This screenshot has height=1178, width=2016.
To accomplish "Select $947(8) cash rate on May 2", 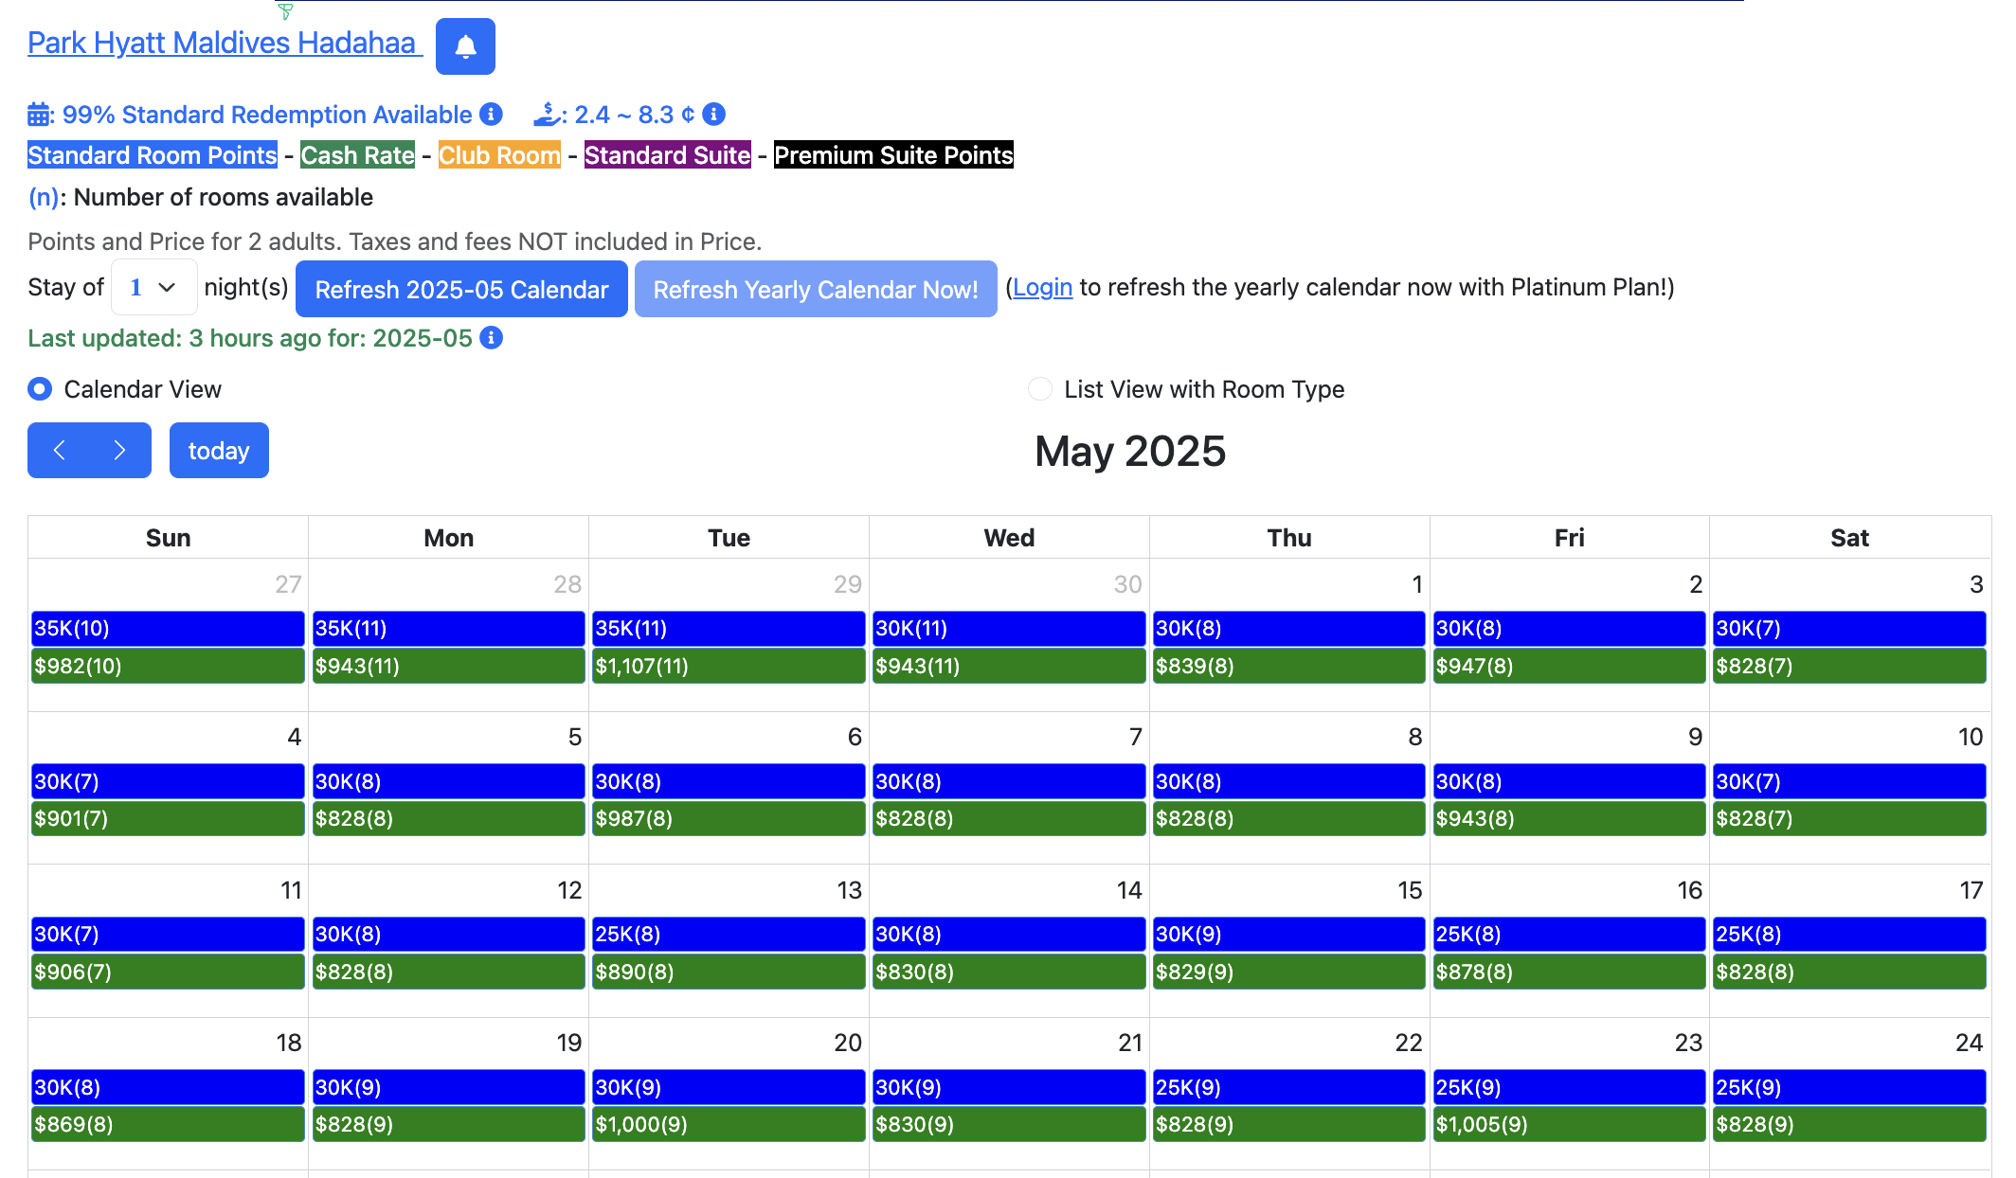I will [1569, 666].
